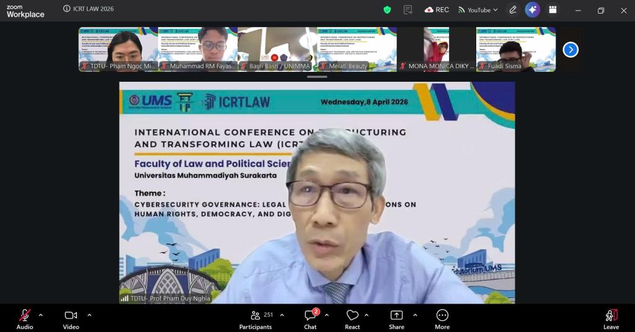Show next participants with right arrow
Viewport: 635px width, 332px height.
click(x=571, y=50)
